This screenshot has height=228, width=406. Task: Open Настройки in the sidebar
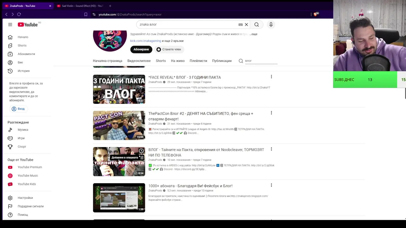tap(25, 198)
